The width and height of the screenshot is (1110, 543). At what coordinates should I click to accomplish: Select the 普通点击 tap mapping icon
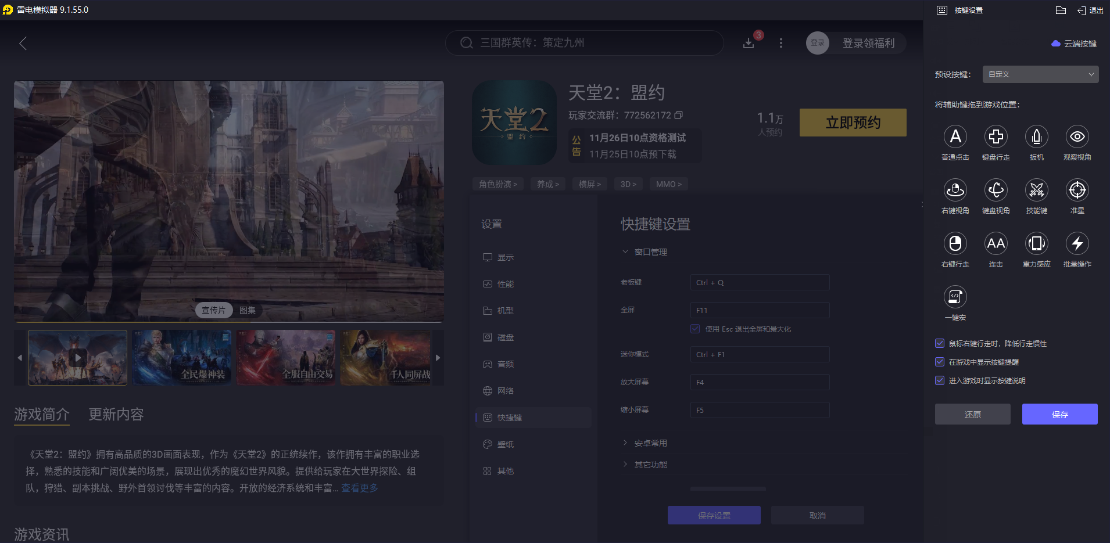(x=955, y=137)
